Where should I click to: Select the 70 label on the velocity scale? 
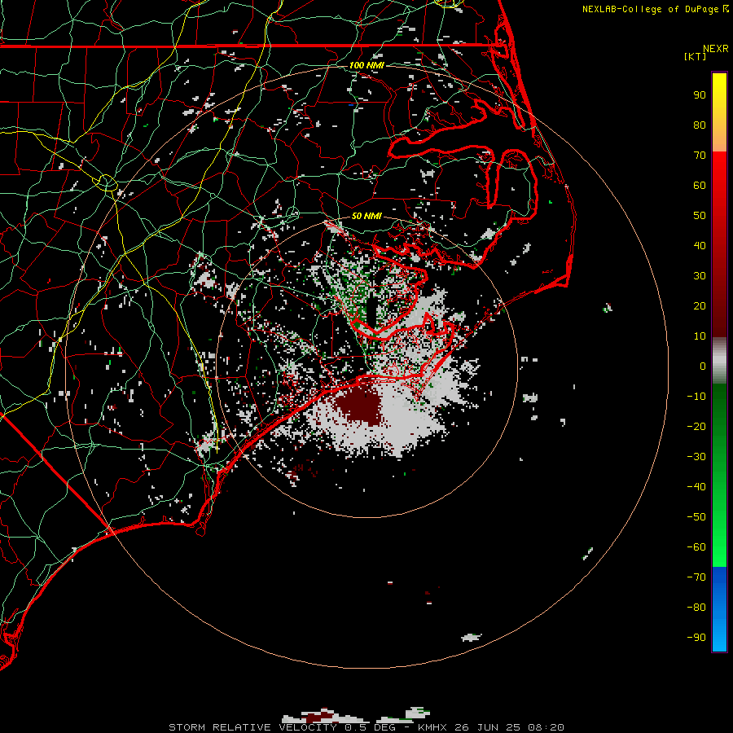(700, 156)
